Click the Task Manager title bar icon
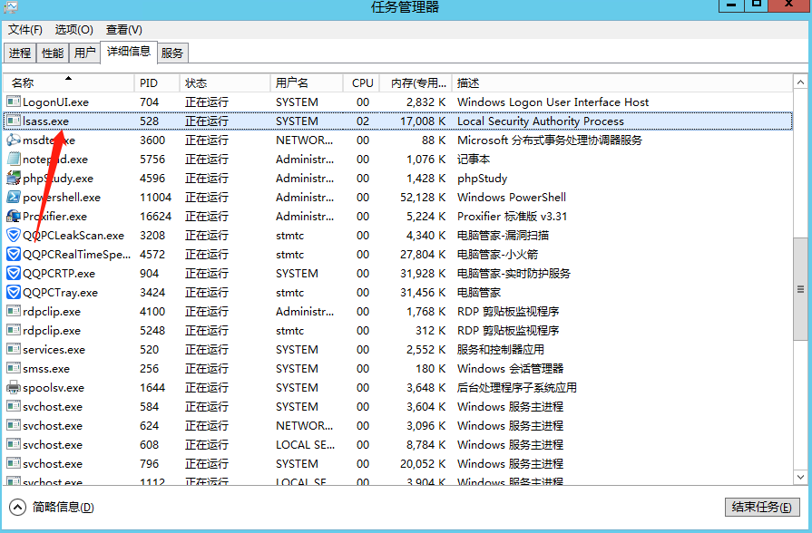The height and width of the screenshot is (533, 812). coord(11,6)
